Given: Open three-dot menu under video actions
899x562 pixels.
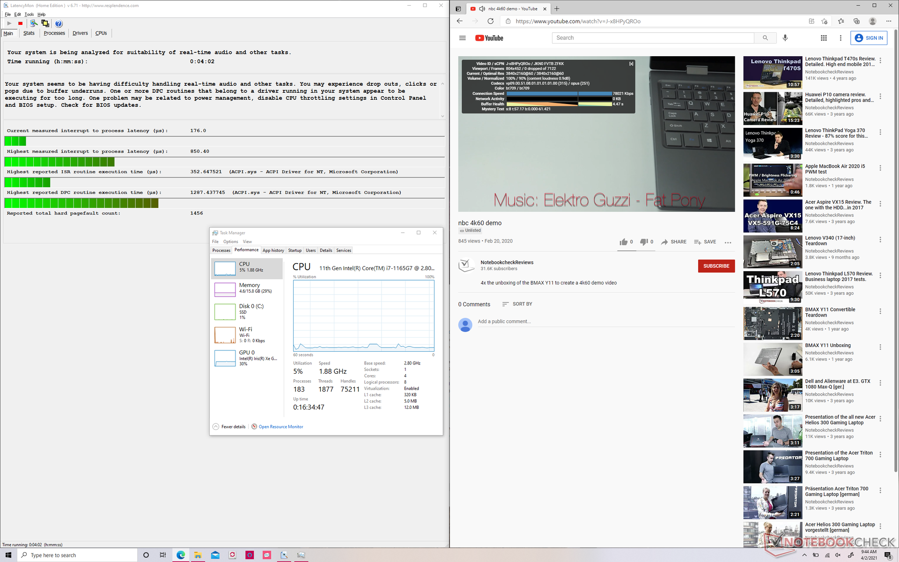Looking at the screenshot, I should tap(728, 242).
